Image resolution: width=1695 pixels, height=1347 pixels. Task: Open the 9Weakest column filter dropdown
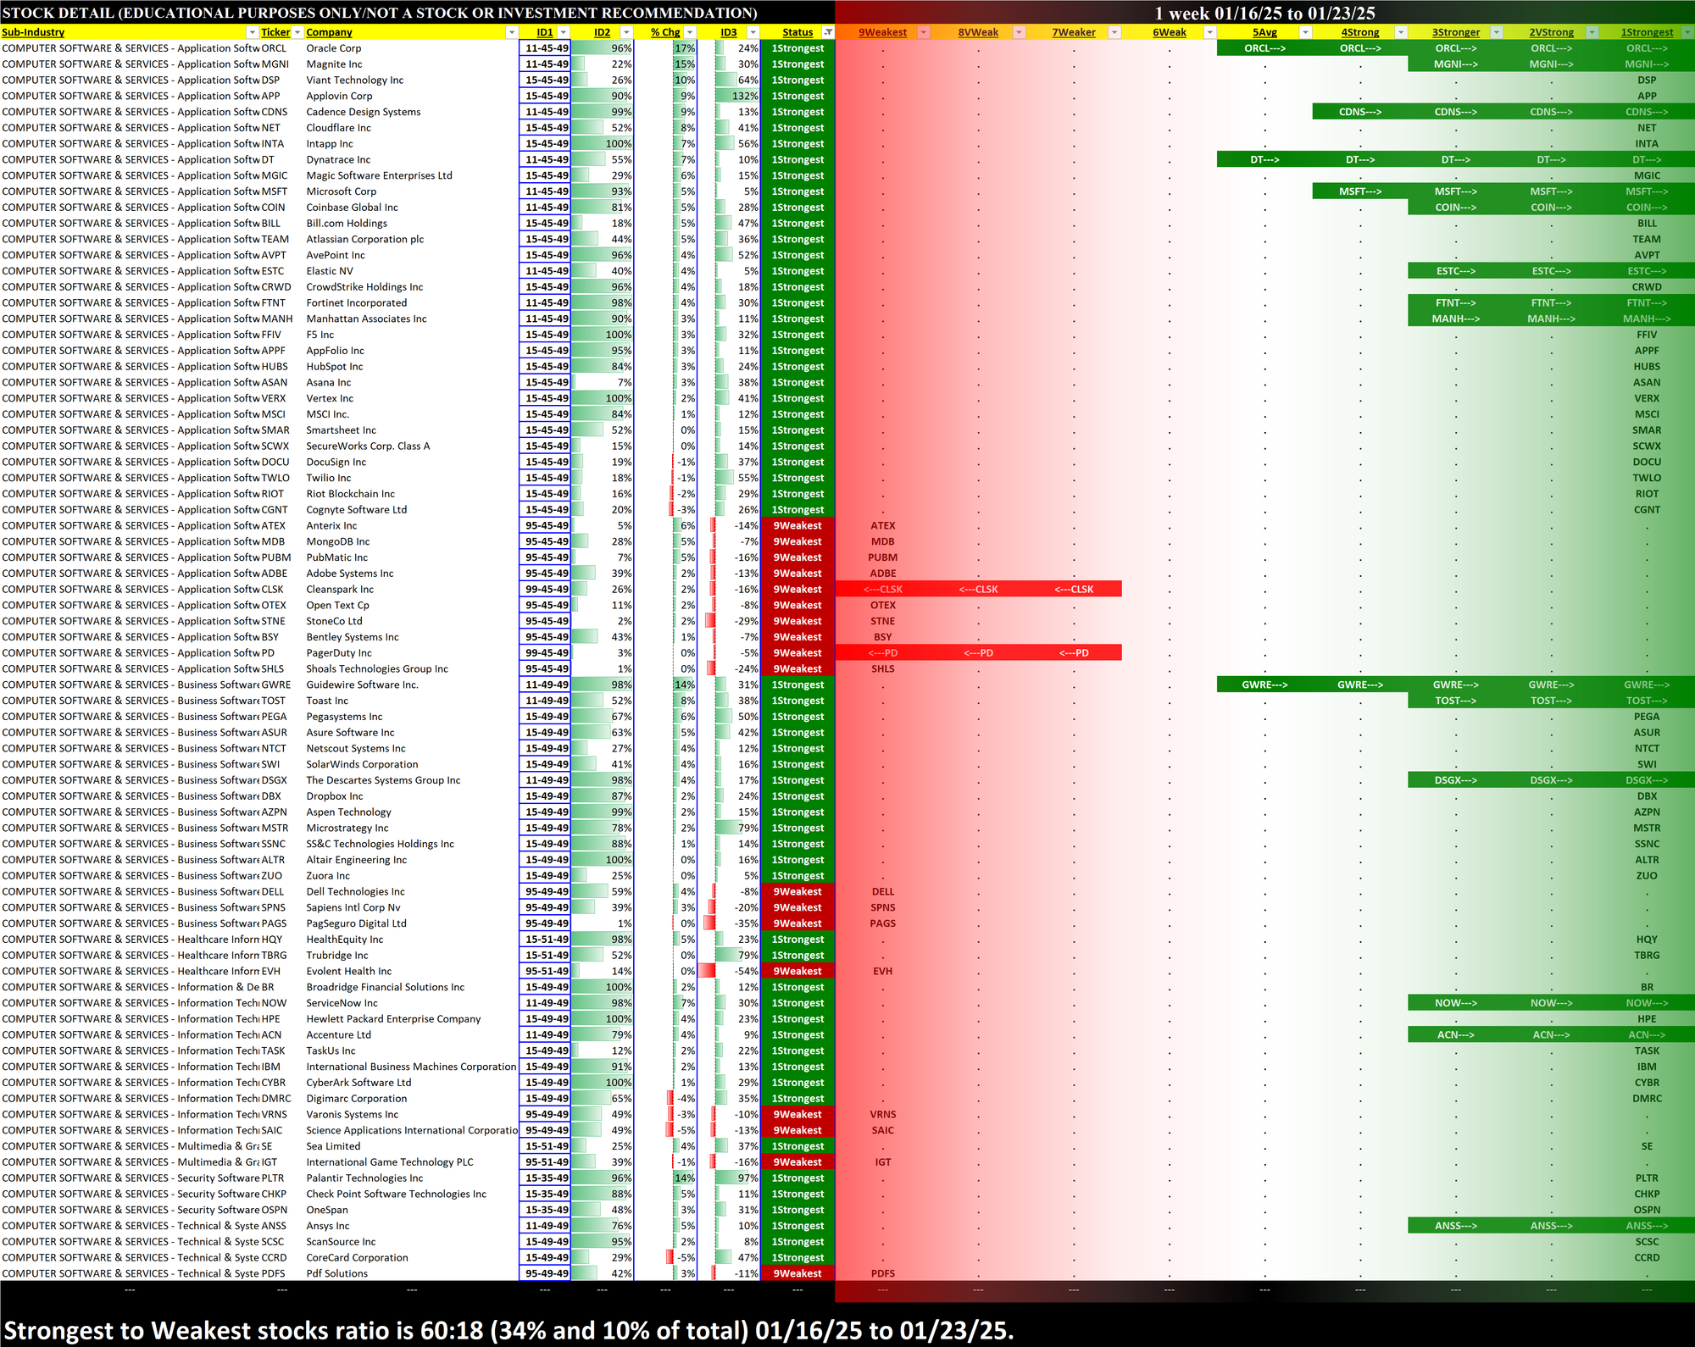[x=924, y=32]
